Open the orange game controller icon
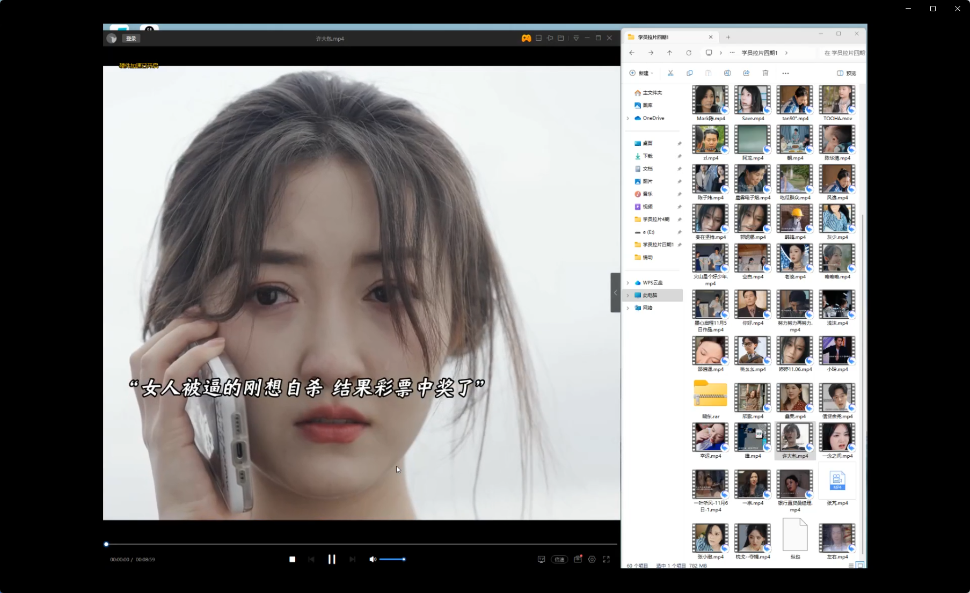Viewport: 970px width, 593px height. [x=526, y=38]
